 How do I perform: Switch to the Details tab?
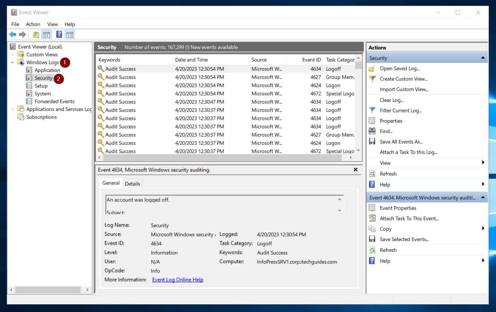pyautogui.click(x=132, y=183)
